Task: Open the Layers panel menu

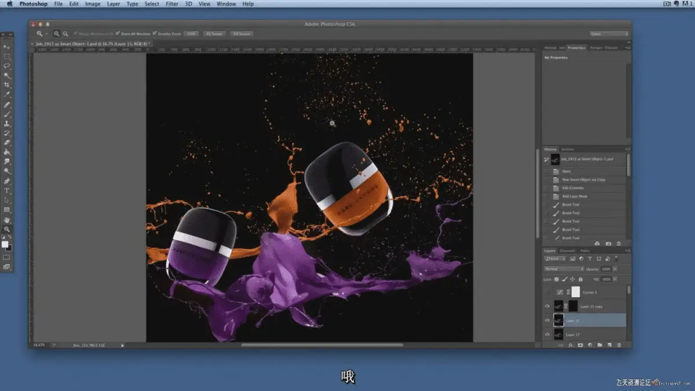Action: pos(627,250)
